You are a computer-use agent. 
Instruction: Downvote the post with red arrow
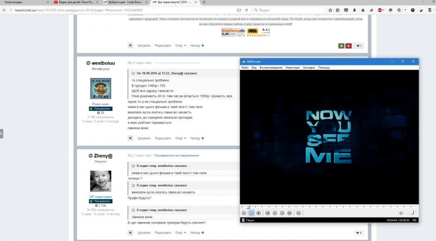[x=348, y=46]
